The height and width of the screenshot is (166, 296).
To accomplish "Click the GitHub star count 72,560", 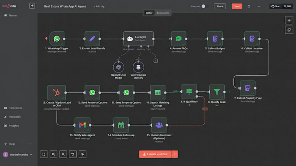I will coord(287,6).
